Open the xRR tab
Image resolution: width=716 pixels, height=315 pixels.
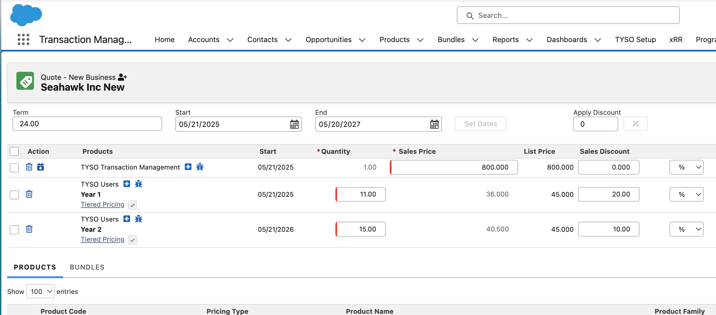(676, 40)
